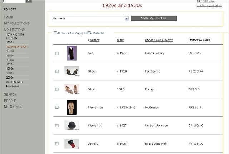Open the Herbert Johnson hat thumbnail
The image size is (229, 154).
click(x=72, y=125)
